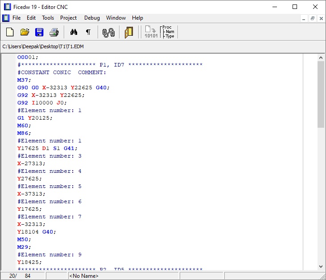
Task: Click the #Element number: 6 comment
Action: (x=50, y=201)
